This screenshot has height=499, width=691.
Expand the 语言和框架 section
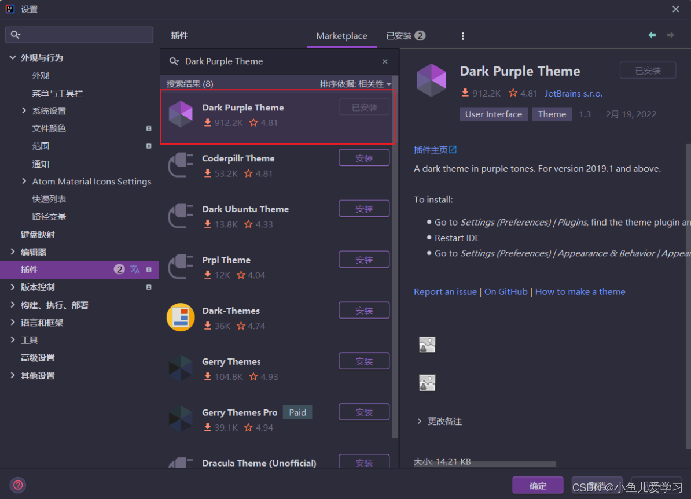[x=13, y=322]
